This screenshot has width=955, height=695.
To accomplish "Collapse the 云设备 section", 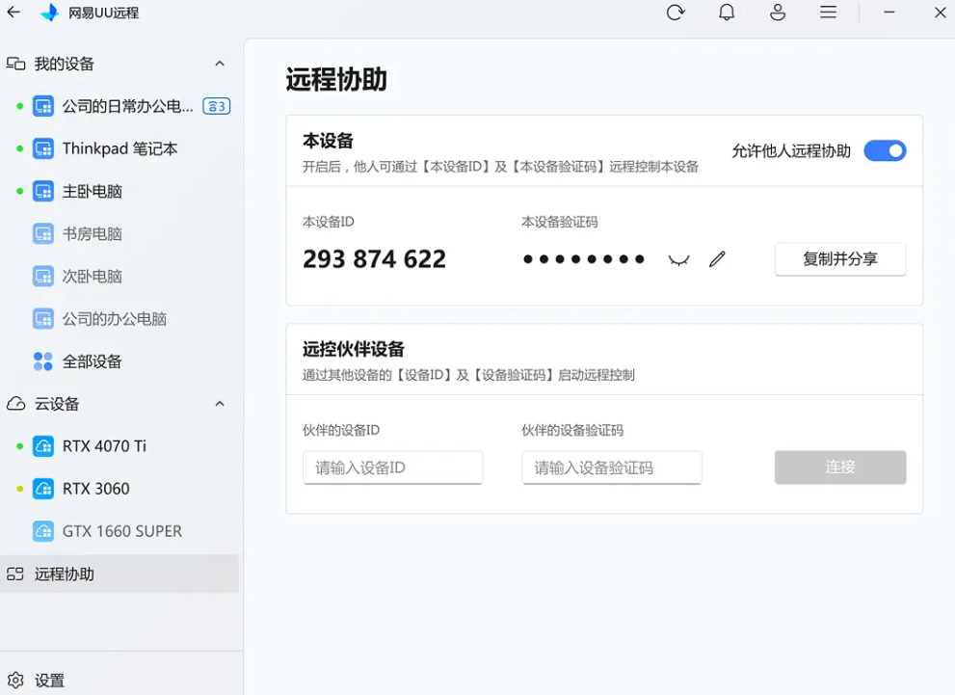I will point(220,404).
